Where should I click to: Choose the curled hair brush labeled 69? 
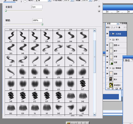tap(83, 109)
